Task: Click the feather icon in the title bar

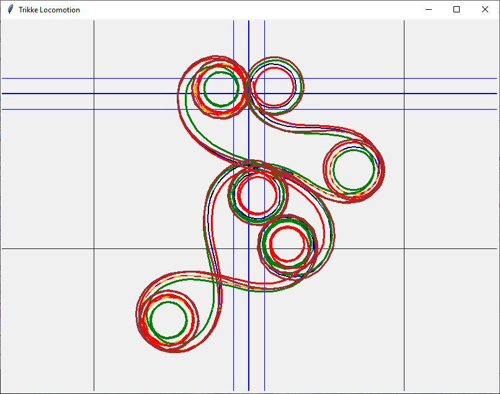Action: pyautogui.click(x=10, y=9)
